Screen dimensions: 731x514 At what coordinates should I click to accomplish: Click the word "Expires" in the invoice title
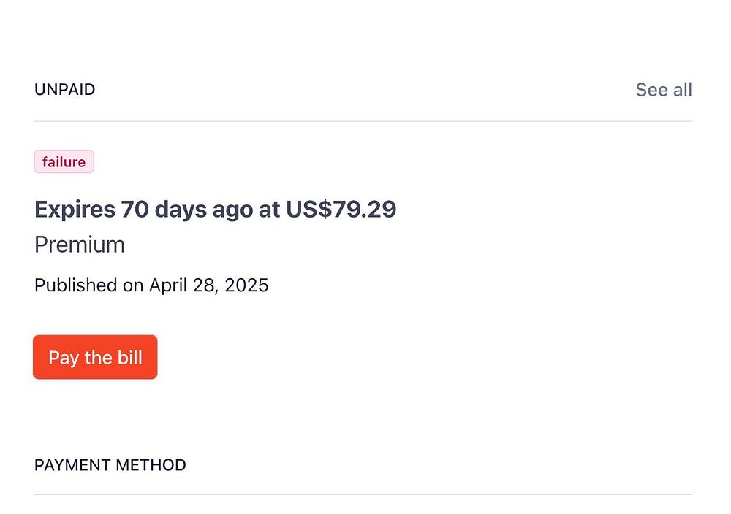tap(75, 210)
